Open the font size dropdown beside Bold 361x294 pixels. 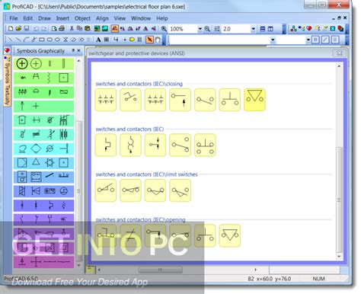(x=308, y=40)
